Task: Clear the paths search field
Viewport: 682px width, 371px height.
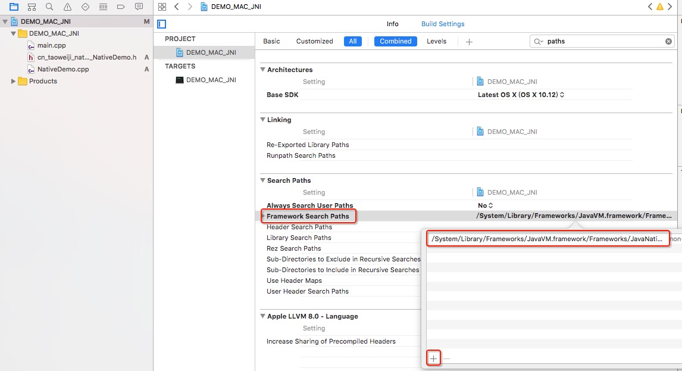Action: tap(668, 41)
